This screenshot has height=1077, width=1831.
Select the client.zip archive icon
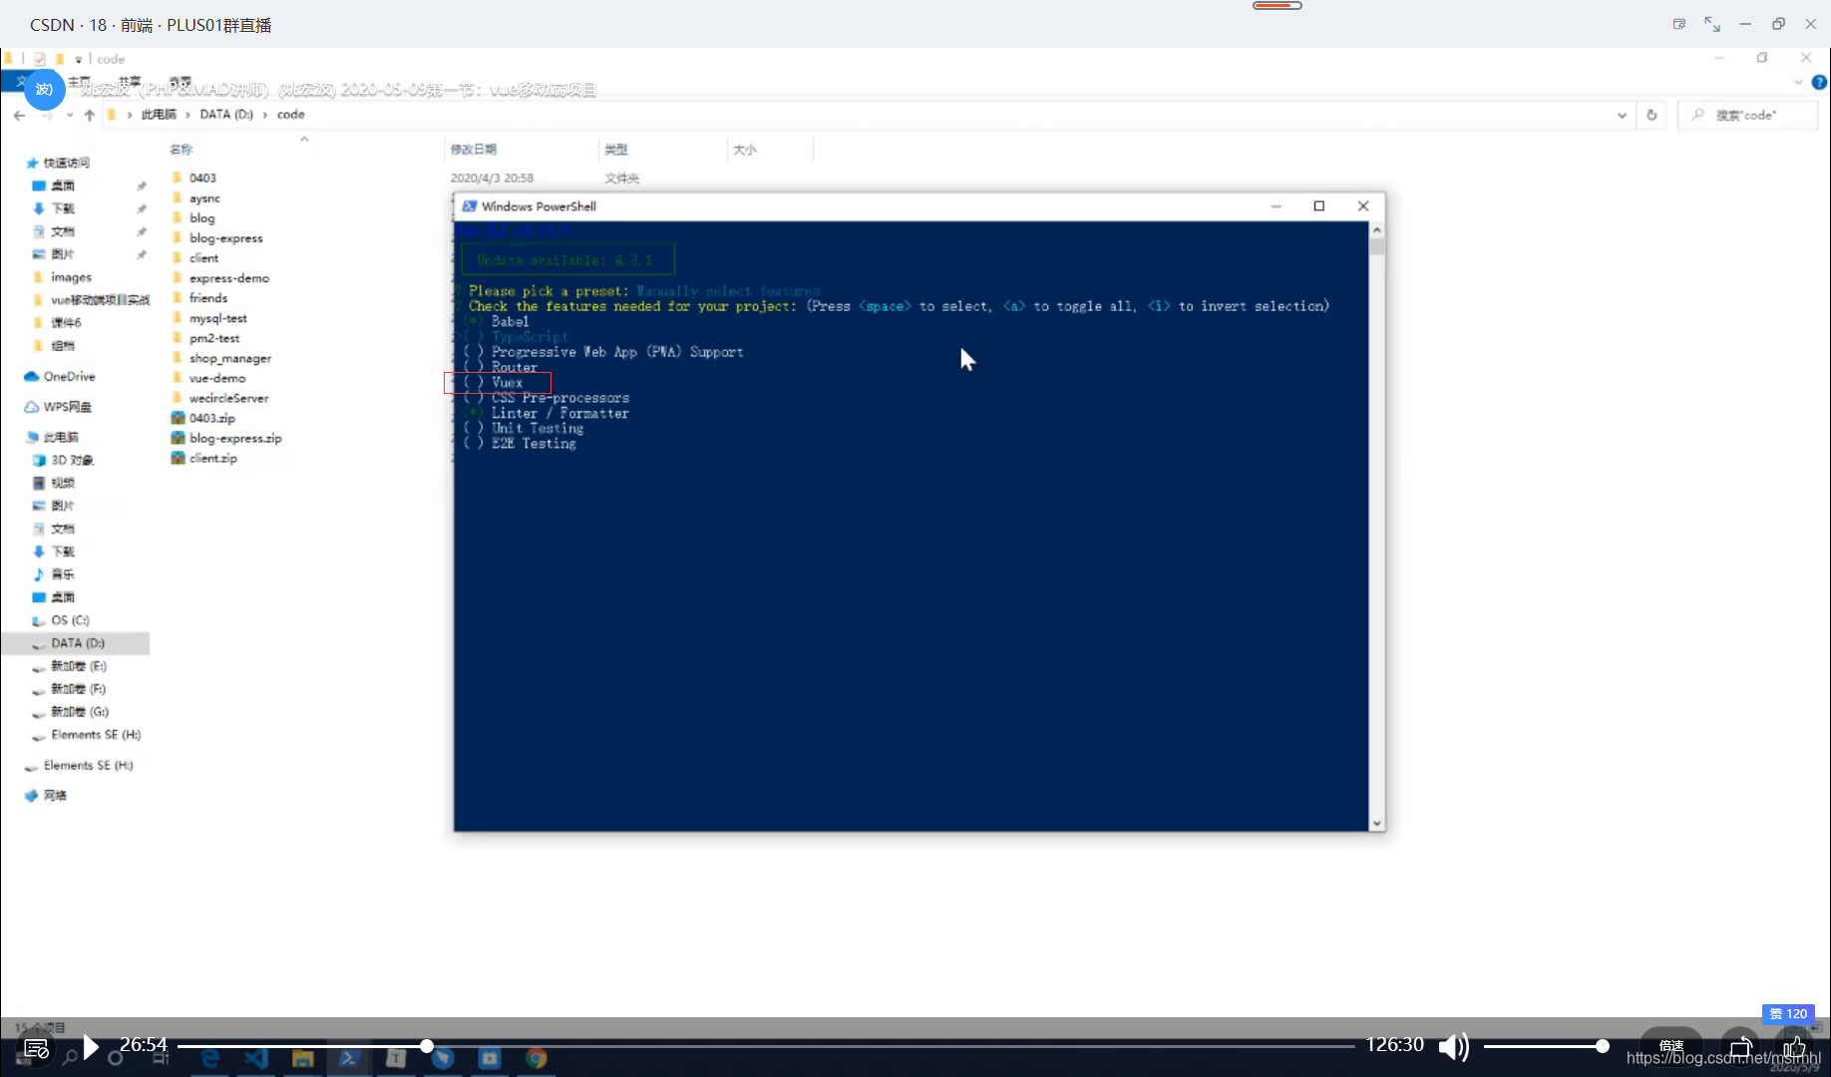pyautogui.click(x=179, y=458)
